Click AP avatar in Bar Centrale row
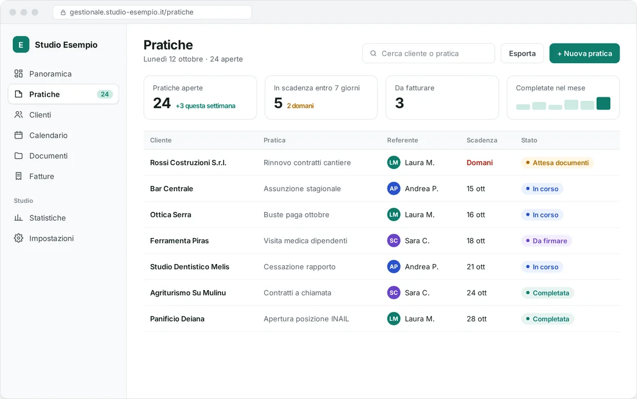This screenshot has height=399, width=637. click(394, 189)
